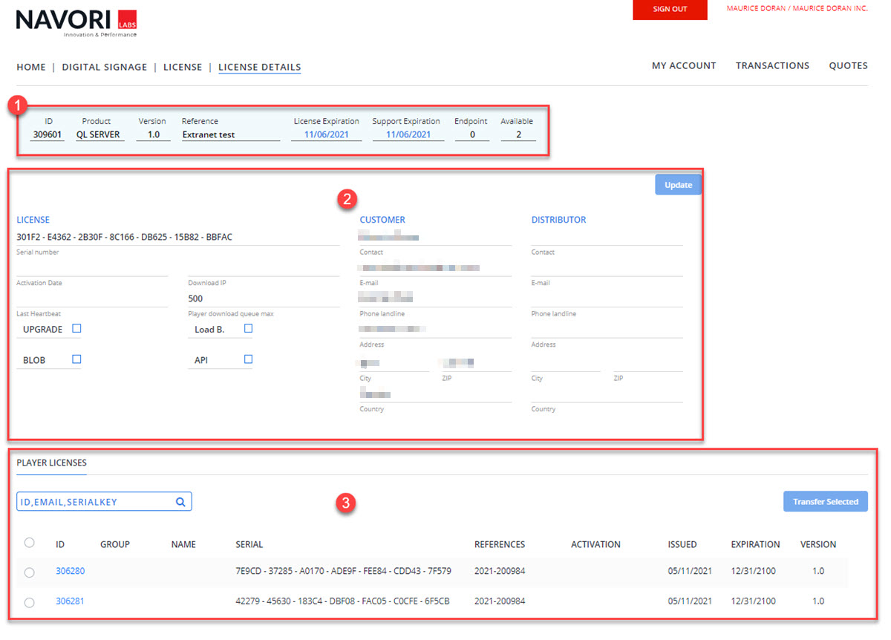
Task: Open the Navori Labs logo
Action: [76, 22]
